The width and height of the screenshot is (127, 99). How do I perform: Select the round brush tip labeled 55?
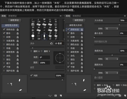click(x=33, y=37)
